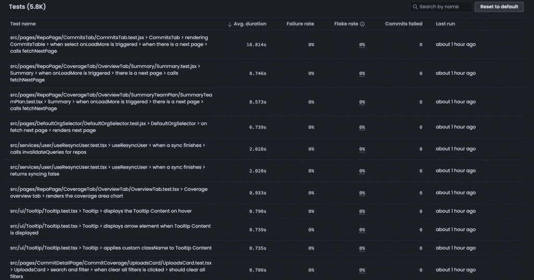Click commits failed 0 in OverviewTab row

point(421,193)
